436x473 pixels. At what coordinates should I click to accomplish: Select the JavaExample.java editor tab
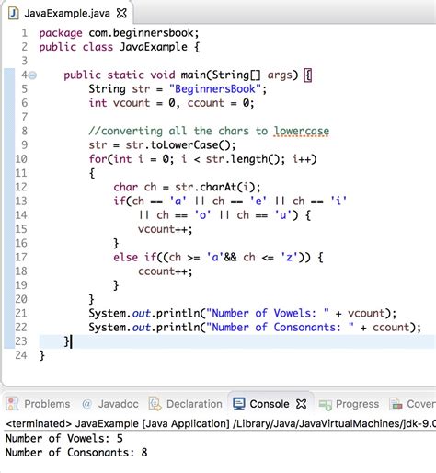pyautogui.click(x=67, y=13)
